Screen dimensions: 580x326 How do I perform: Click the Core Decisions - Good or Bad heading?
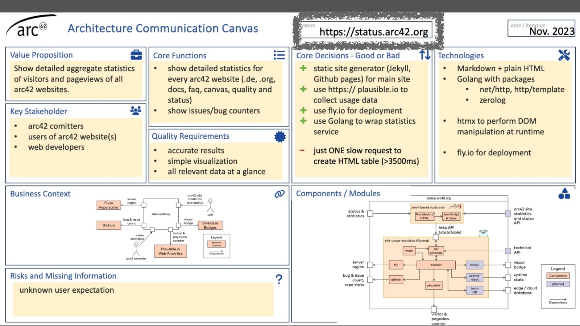tap(348, 55)
